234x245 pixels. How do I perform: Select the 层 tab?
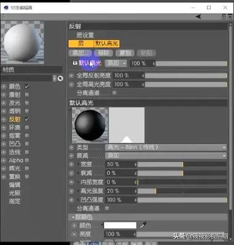point(81,44)
